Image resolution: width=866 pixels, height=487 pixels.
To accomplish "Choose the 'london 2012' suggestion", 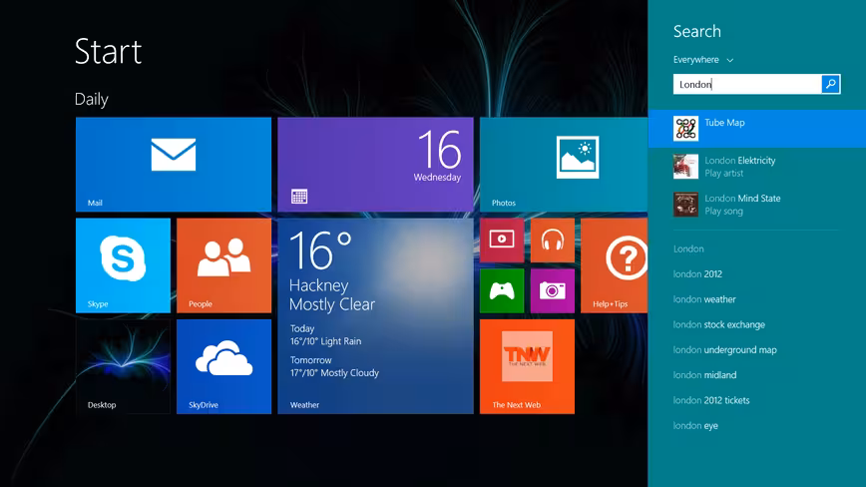I will 697,273.
